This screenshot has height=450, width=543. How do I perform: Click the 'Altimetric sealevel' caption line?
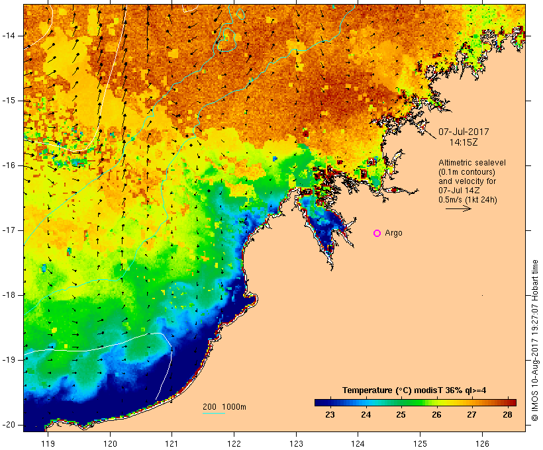click(x=472, y=163)
